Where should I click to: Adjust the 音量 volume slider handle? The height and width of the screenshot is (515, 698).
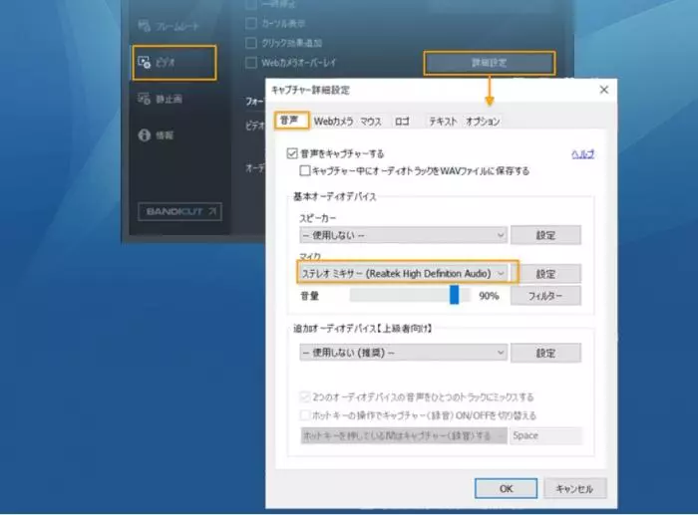click(x=454, y=295)
